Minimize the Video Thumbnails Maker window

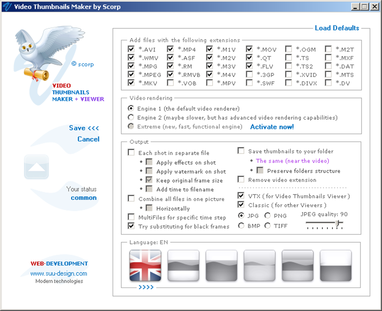(x=355, y=7)
